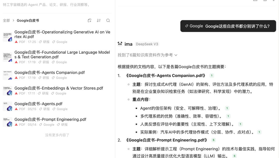Open citation 1 after 实际案例 bullet

[x=259, y=132]
